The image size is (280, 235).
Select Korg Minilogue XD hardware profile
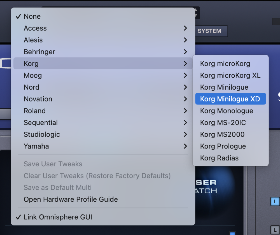tap(230, 99)
